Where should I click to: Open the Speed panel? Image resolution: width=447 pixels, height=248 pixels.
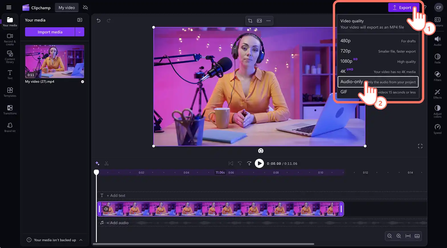(x=438, y=129)
